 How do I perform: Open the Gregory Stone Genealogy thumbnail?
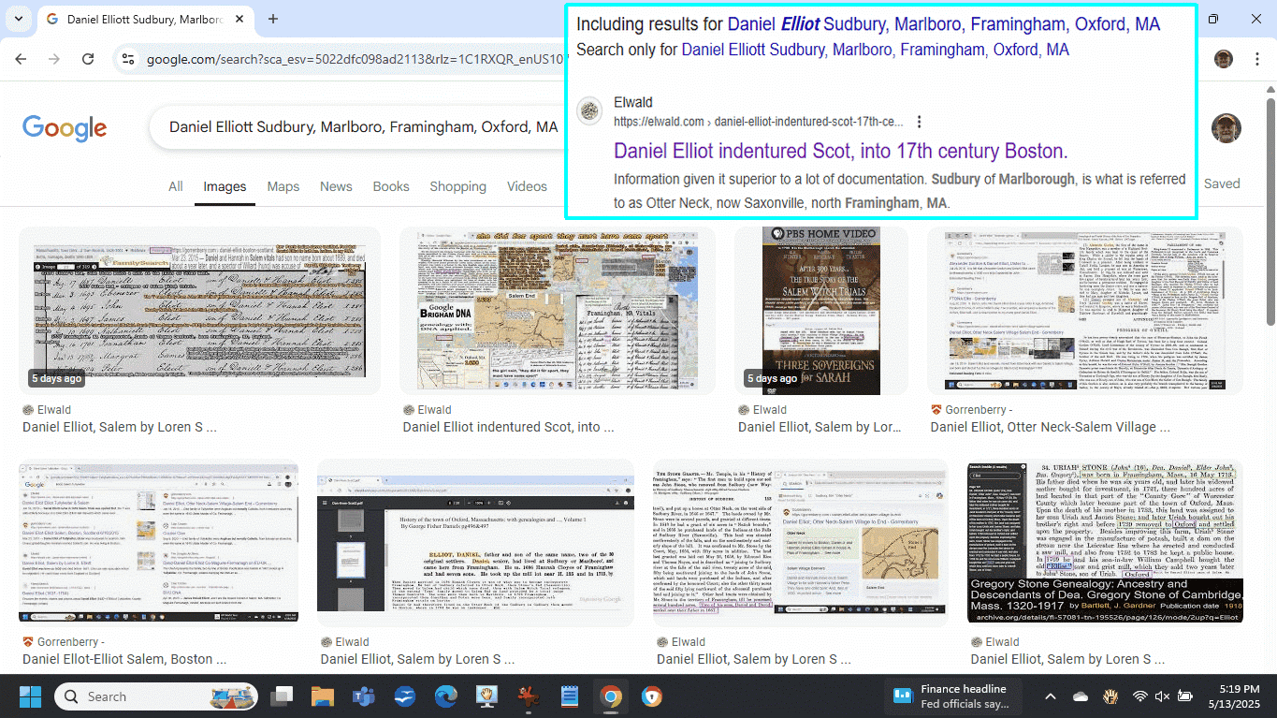[x=1105, y=542]
